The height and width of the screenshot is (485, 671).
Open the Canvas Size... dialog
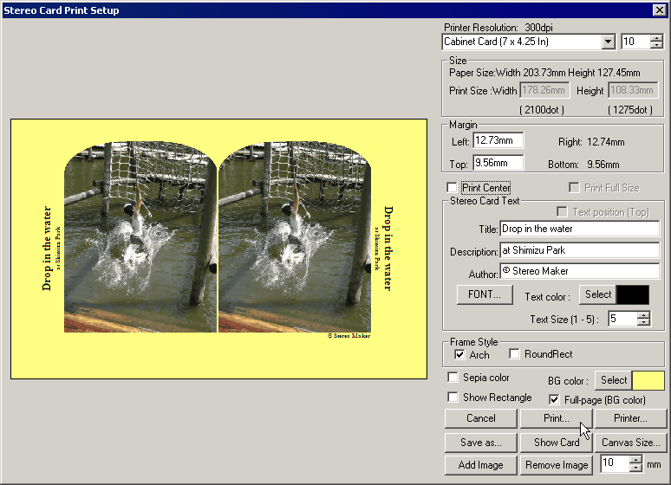pos(630,442)
